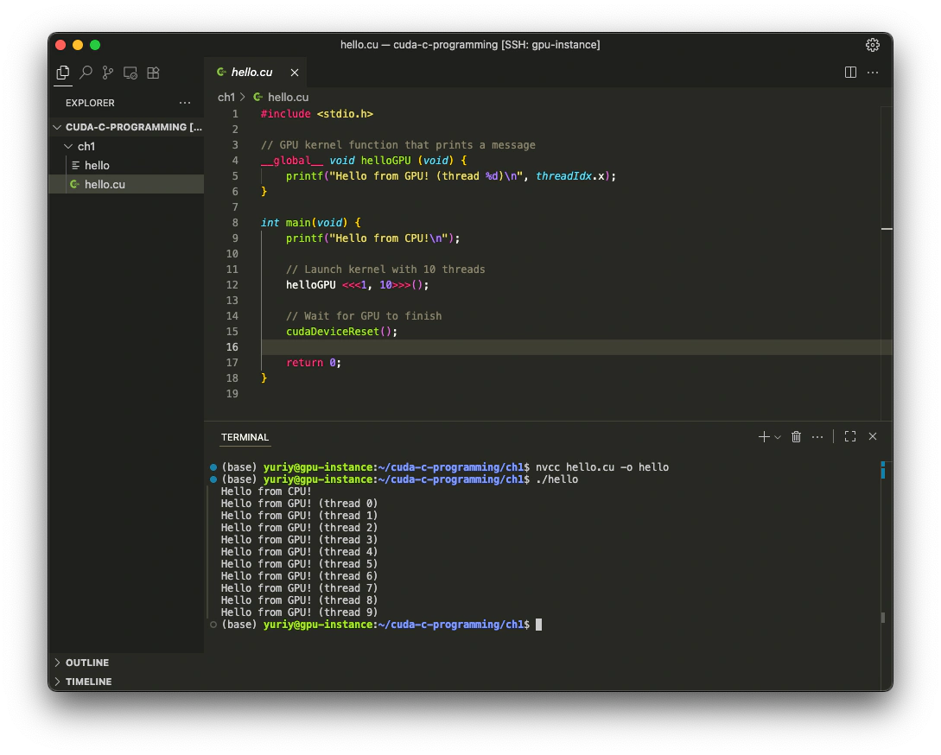The image size is (941, 755).
Task: Maximize the terminal panel size
Action: pos(849,436)
